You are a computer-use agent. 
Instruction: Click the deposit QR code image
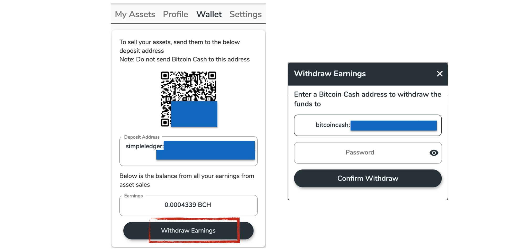[x=189, y=99]
